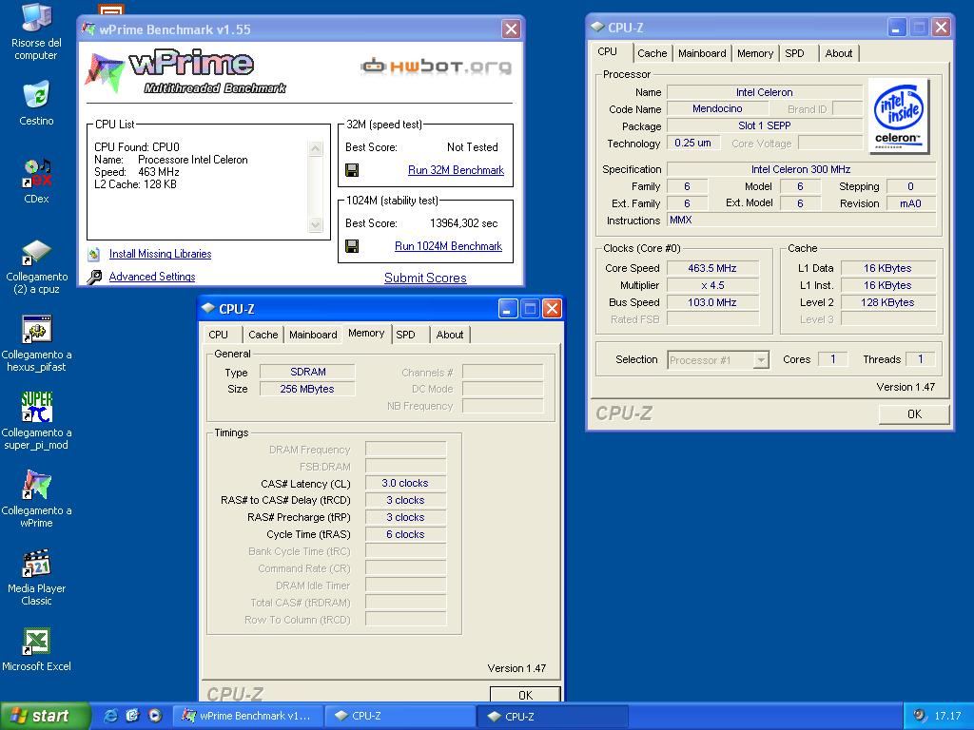
Task: Run the 32M Benchmark
Action: [456, 170]
